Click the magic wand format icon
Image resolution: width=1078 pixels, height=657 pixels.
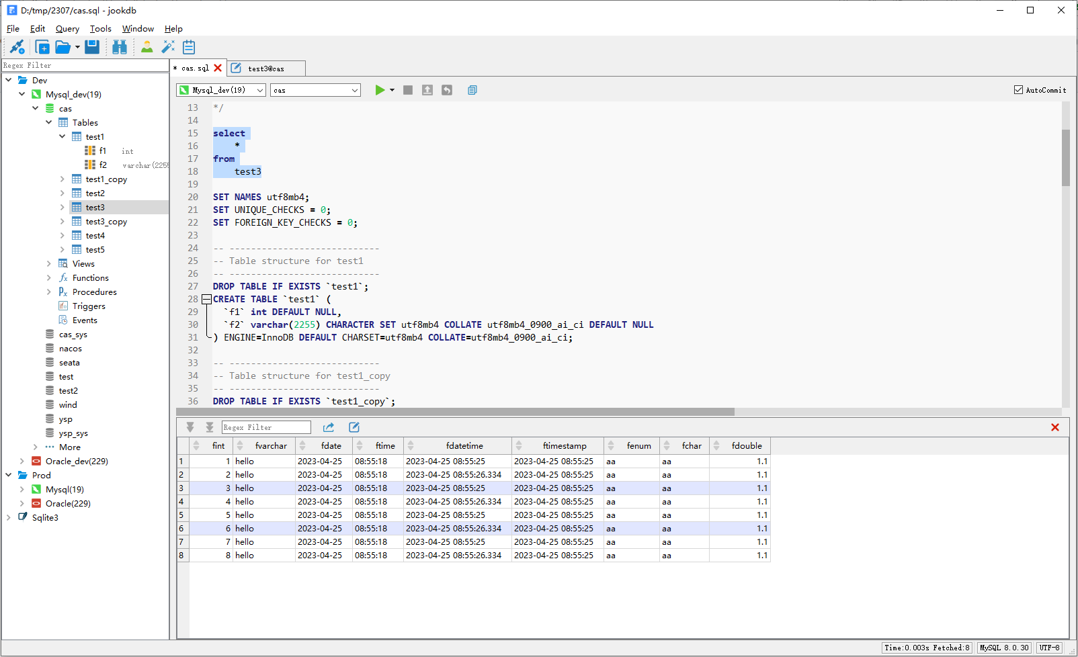(x=168, y=47)
